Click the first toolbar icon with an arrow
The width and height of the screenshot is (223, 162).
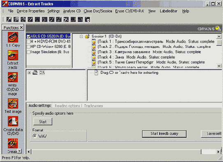pos(9,19)
